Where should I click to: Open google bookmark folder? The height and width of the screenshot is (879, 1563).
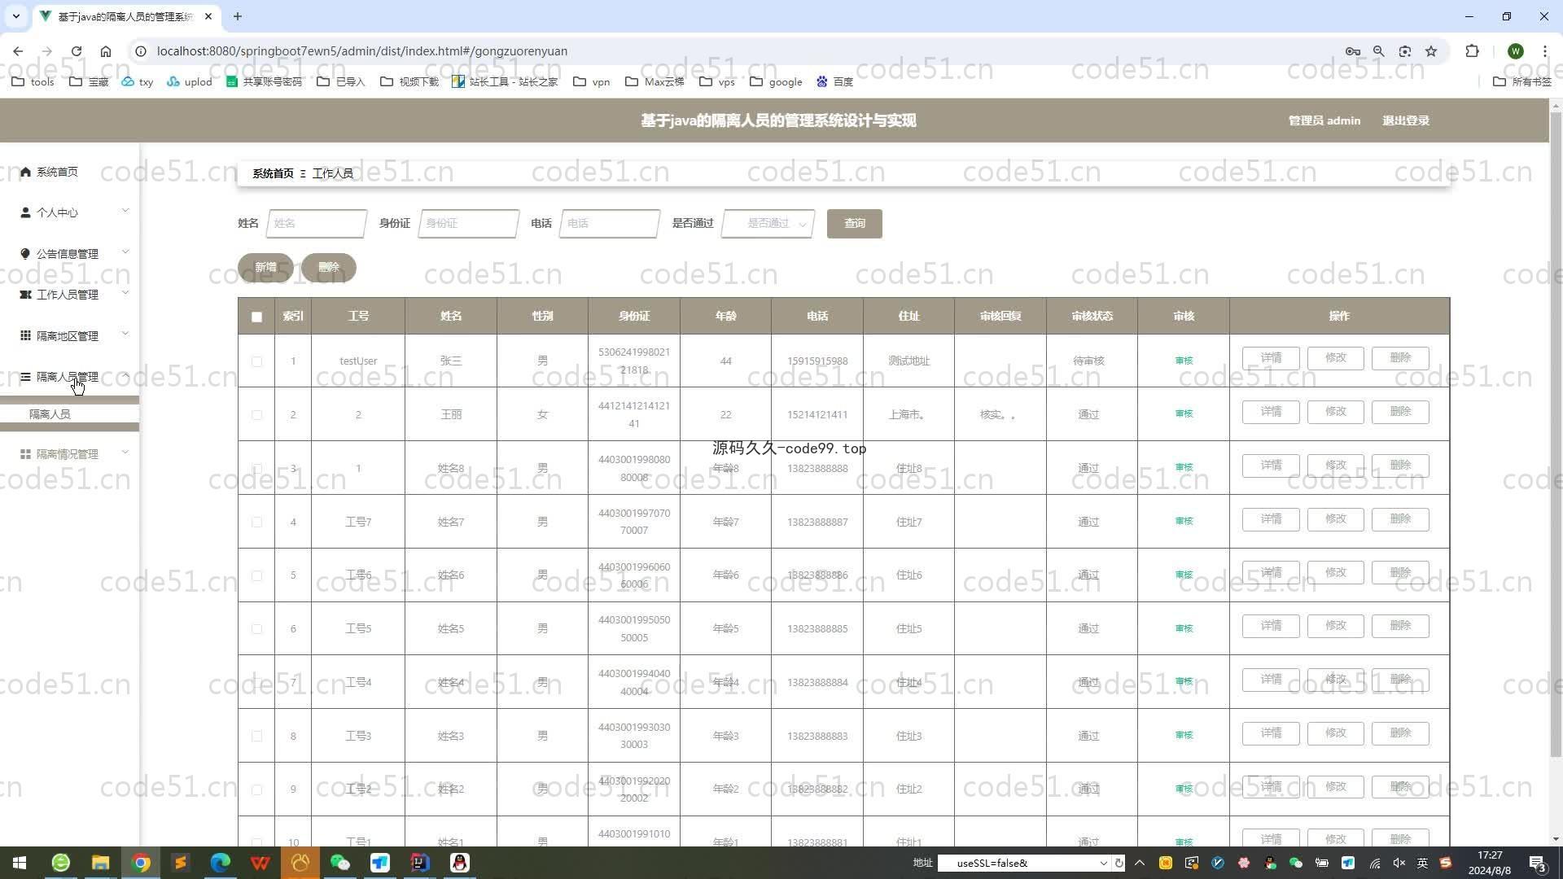point(776,81)
